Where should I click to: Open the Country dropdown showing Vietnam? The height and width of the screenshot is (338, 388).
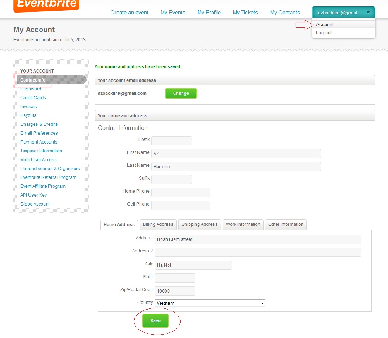[210, 303]
